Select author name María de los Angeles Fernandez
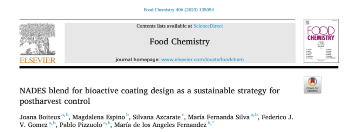359x132 pixels. (x=160, y=125)
